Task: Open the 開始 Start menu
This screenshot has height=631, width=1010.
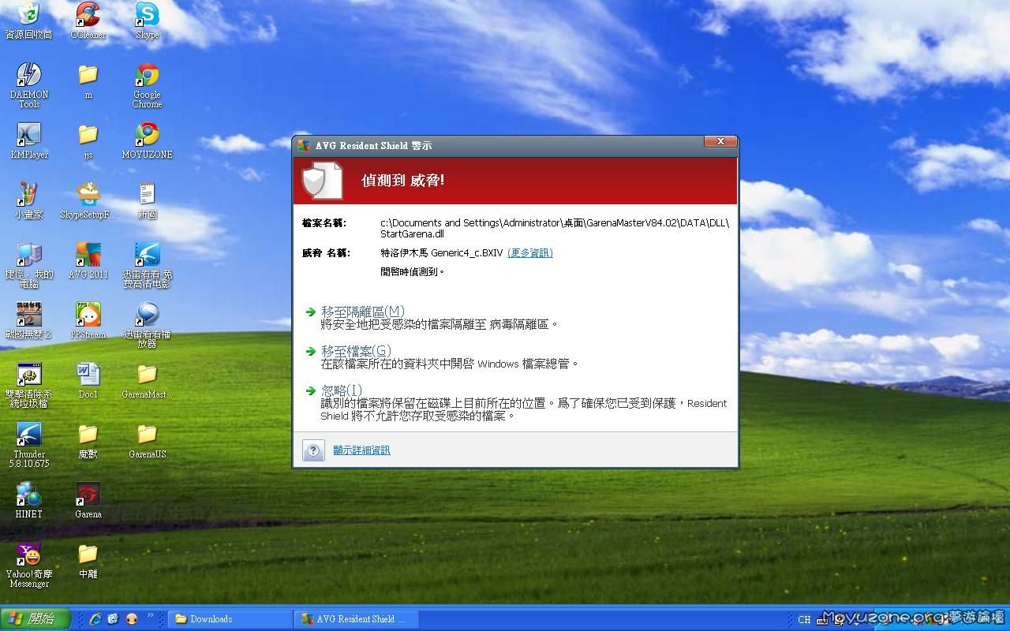Action: pos(36,619)
